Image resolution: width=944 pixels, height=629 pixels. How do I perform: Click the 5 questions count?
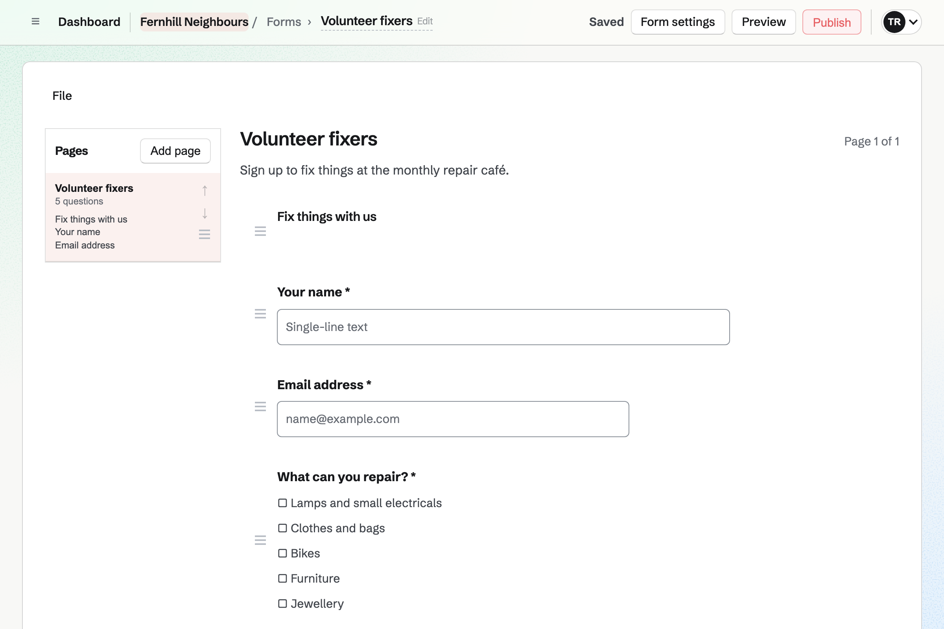(79, 201)
